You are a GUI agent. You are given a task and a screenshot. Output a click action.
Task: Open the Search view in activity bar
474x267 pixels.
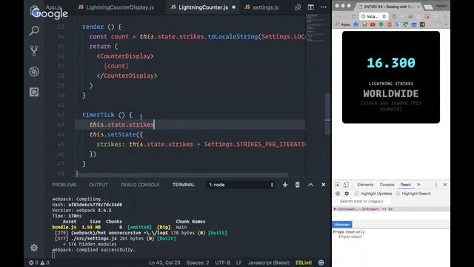coord(34,30)
